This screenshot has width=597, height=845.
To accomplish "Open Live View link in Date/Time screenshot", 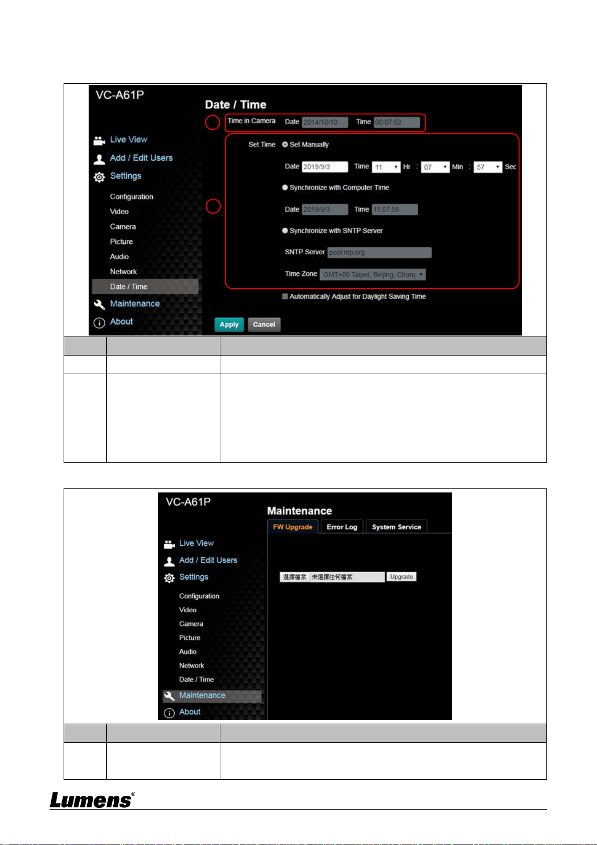I will [x=129, y=139].
